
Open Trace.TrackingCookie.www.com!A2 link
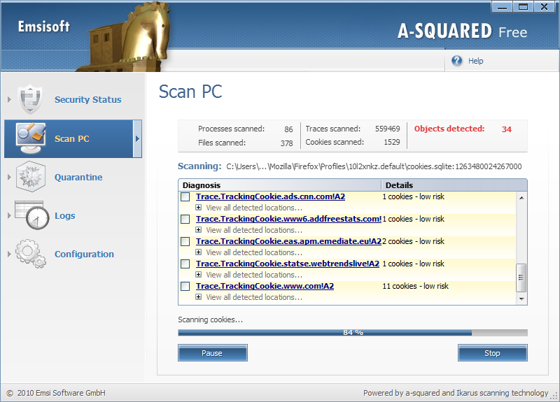point(265,286)
